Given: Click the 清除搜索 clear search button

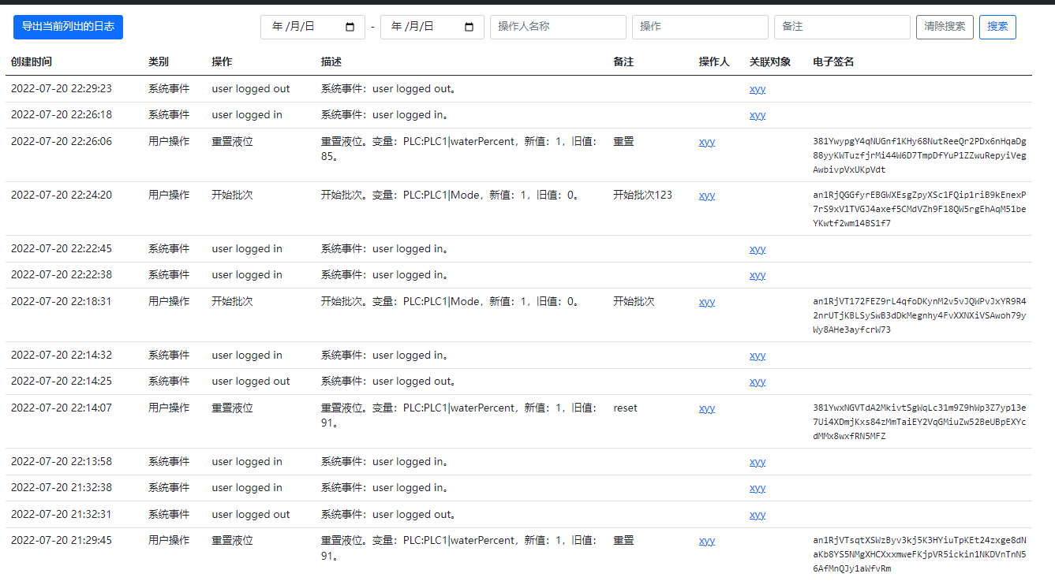Looking at the screenshot, I should (x=945, y=26).
